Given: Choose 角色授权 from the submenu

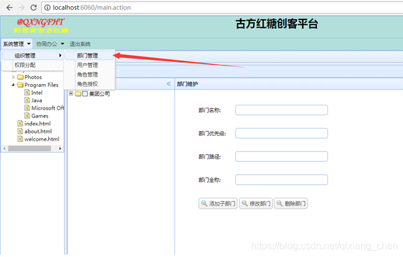Looking at the screenshot, I should [89, 84].
